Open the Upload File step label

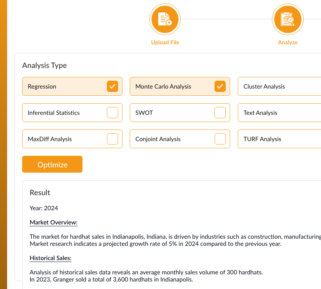coord(165,42)
